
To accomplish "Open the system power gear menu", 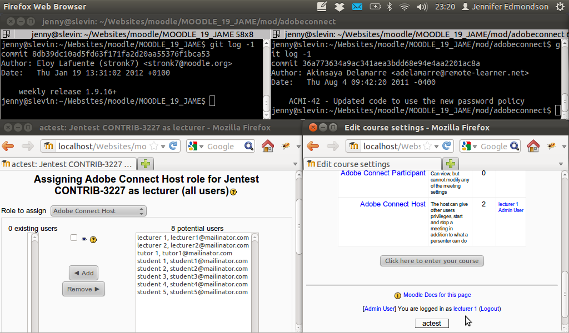I will pyautogui.click(x=560, y=7).
